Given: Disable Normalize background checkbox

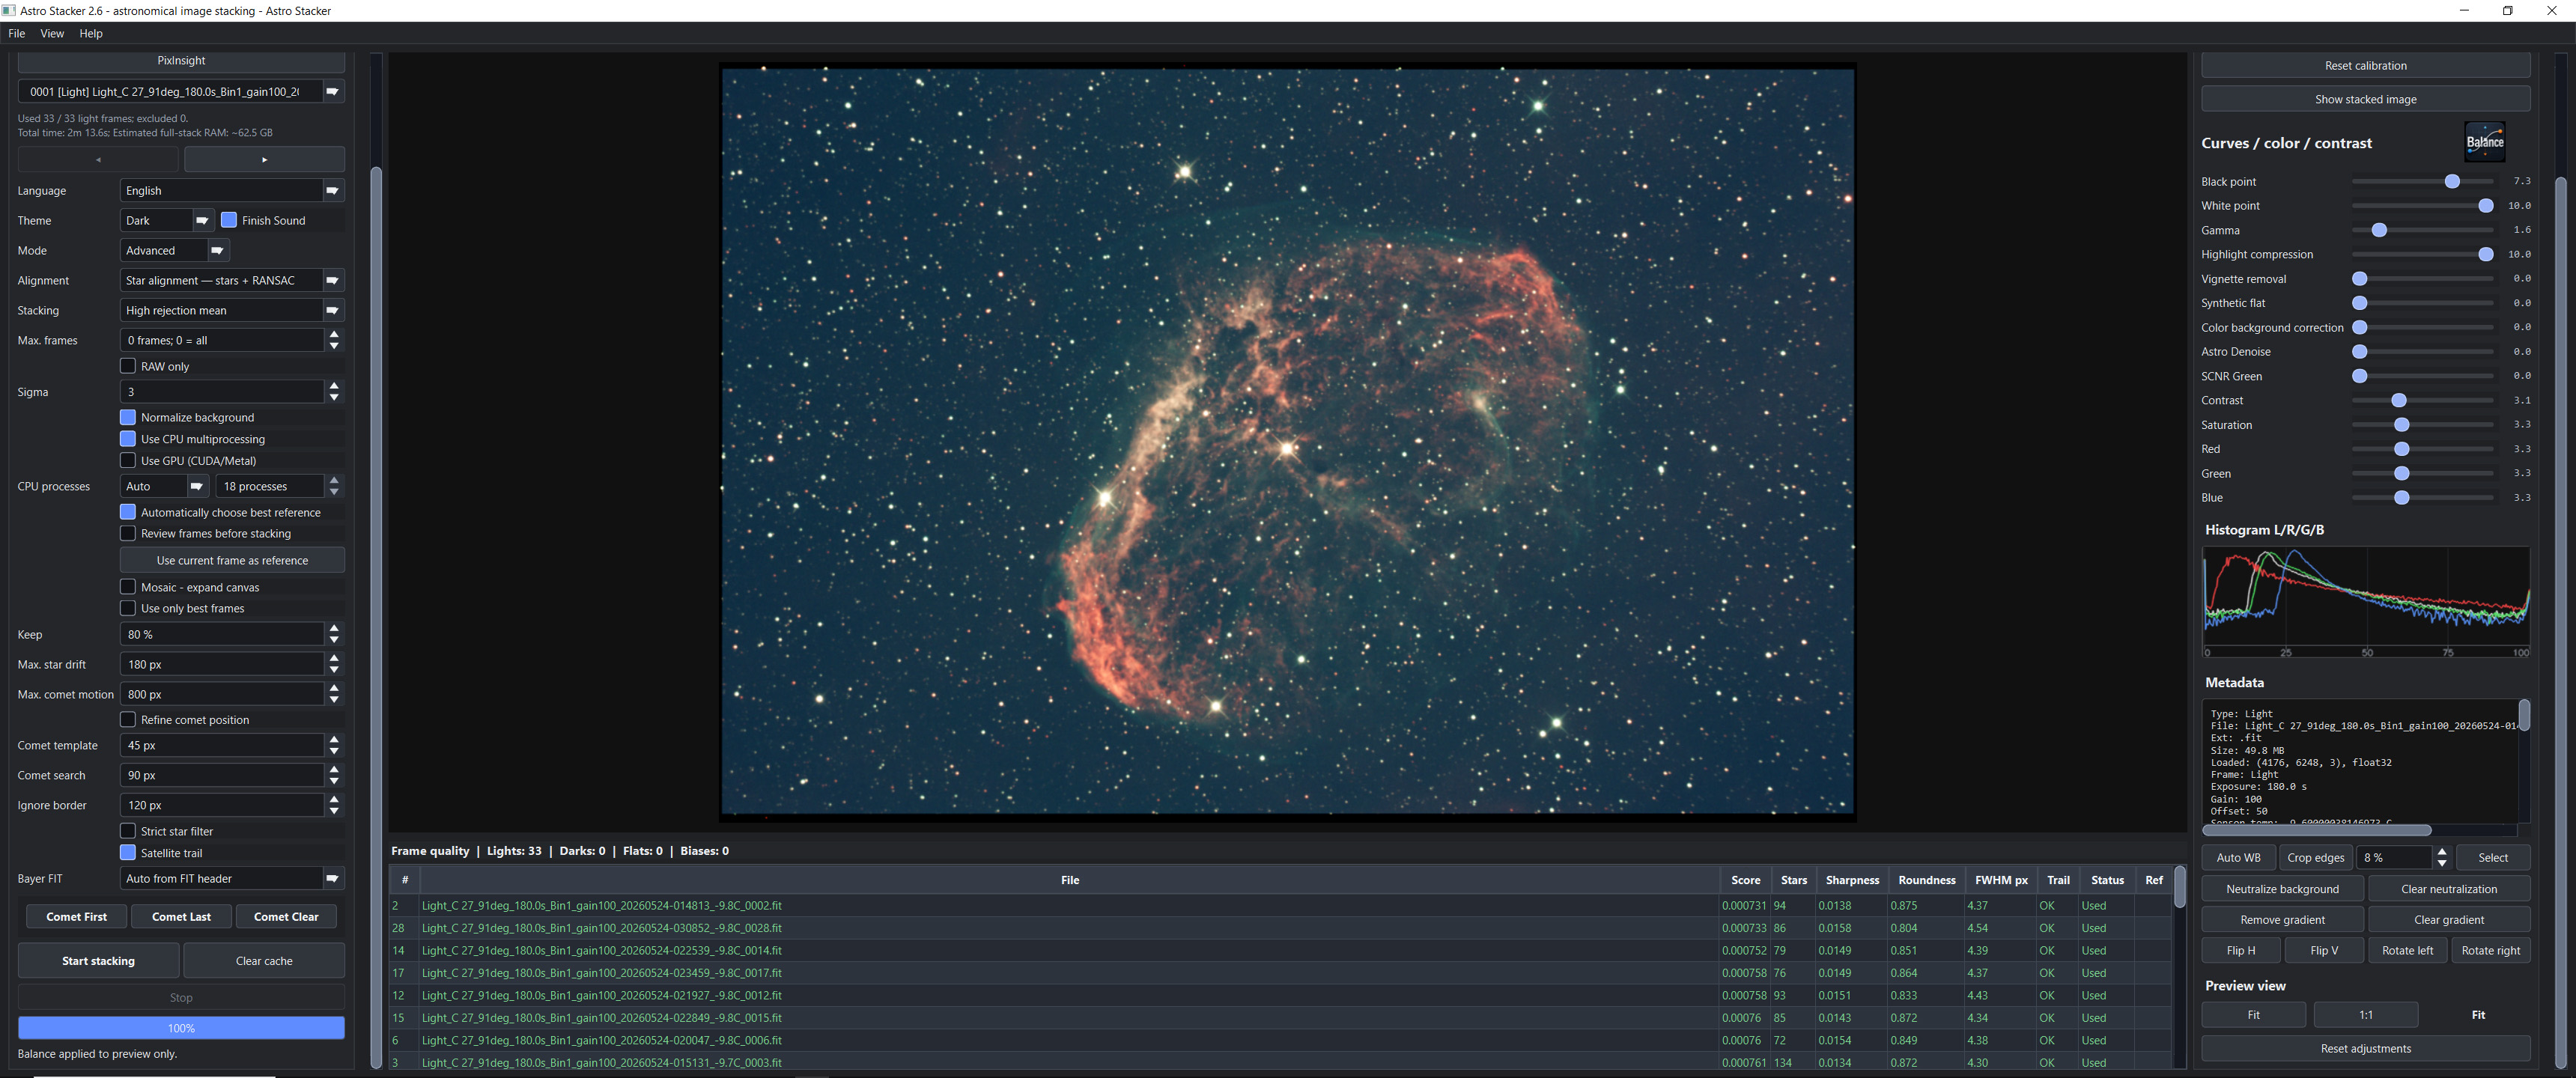Looking at the screenshot, I should click(128, 417).
